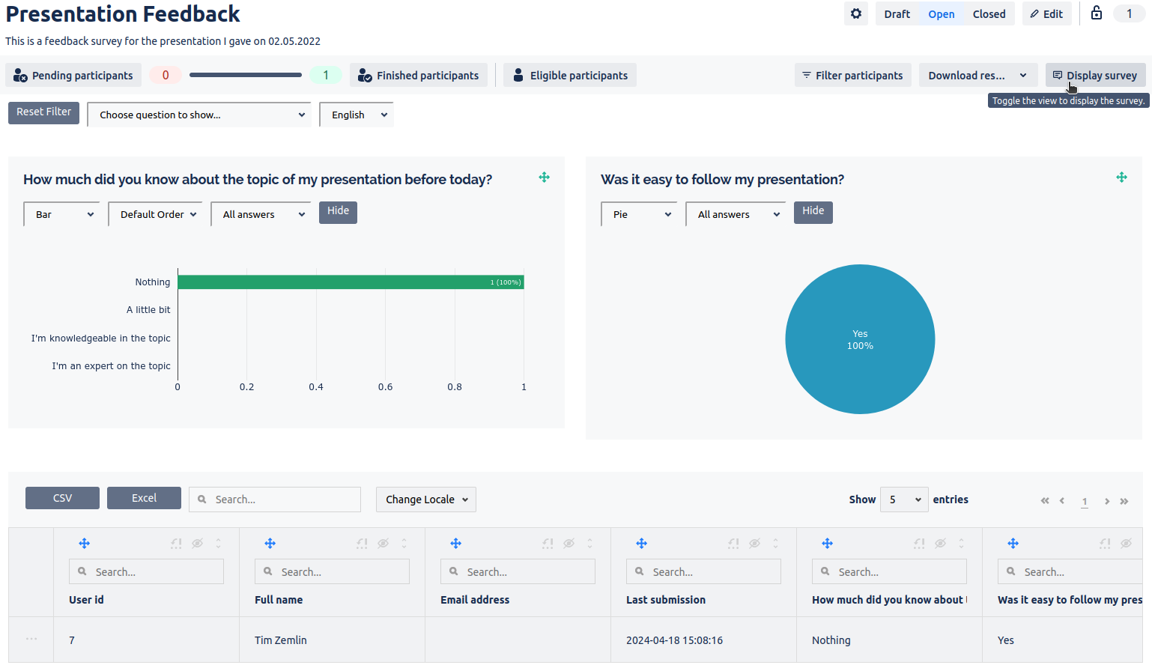Hide the Last submission column via eye icon
The width and height of the screenshot is (1152, 668).
pyautogui.click(x=754, y=544)
